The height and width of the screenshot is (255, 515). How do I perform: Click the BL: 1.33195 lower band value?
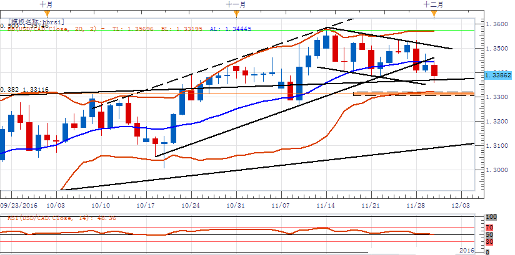pyautogui.click(x=182, y=29)
